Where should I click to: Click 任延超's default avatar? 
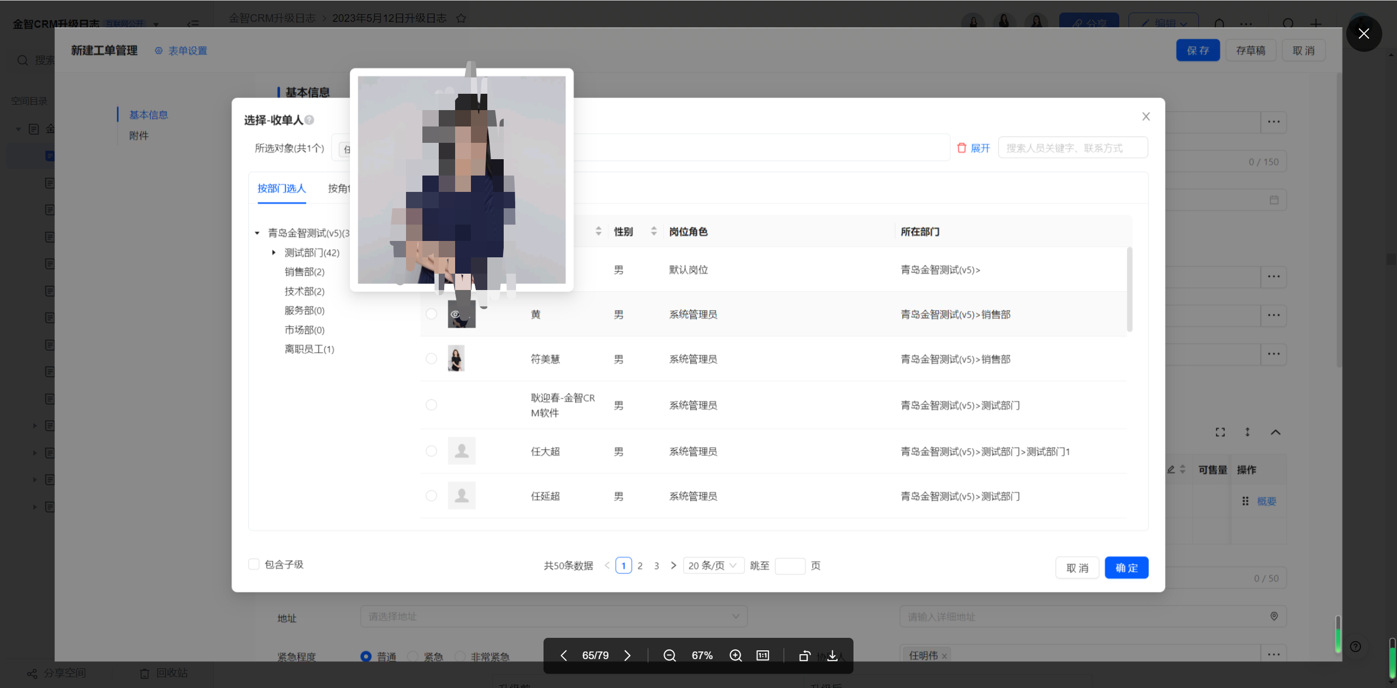[x=462, y=496]
